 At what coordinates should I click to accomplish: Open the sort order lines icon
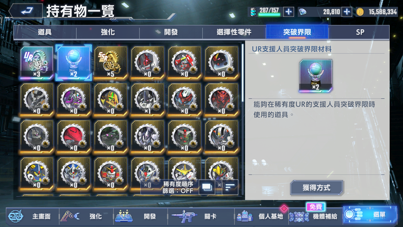click(x=230, y=187)
